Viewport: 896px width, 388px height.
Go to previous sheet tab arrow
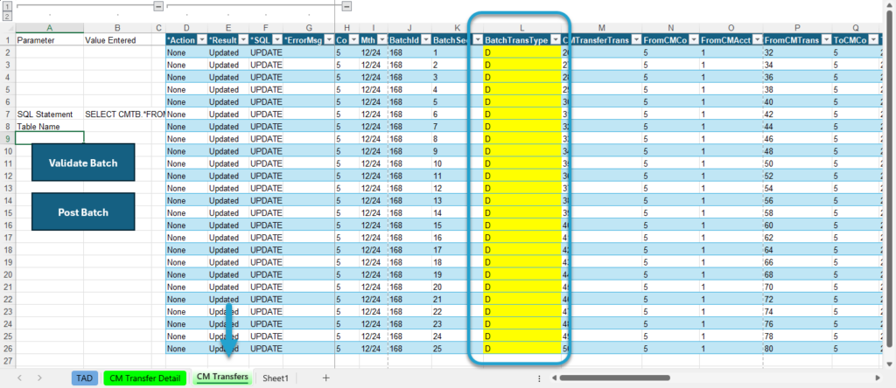point(20,378)
